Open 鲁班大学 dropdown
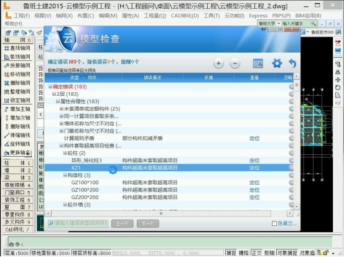Viewport: 344px width, 257px height. (x=279, y=24)
